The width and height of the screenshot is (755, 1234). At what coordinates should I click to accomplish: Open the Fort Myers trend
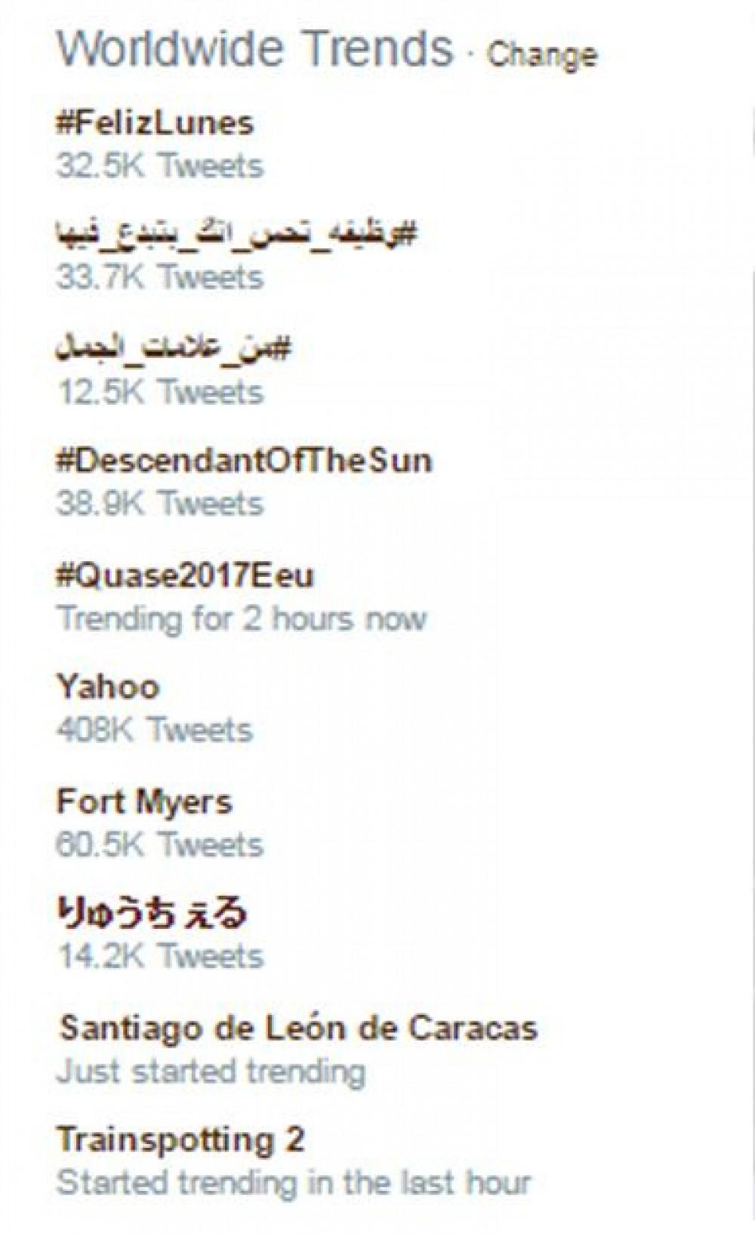click(x=144, y=801)
